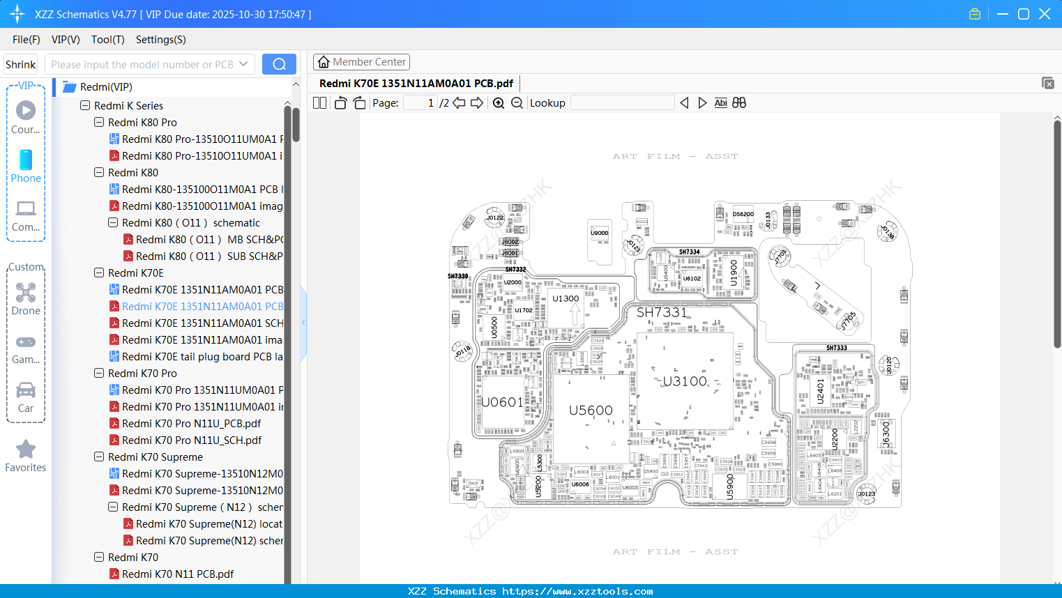
Task: Collapse the Redmi K70 node
Action: [99, 557]
